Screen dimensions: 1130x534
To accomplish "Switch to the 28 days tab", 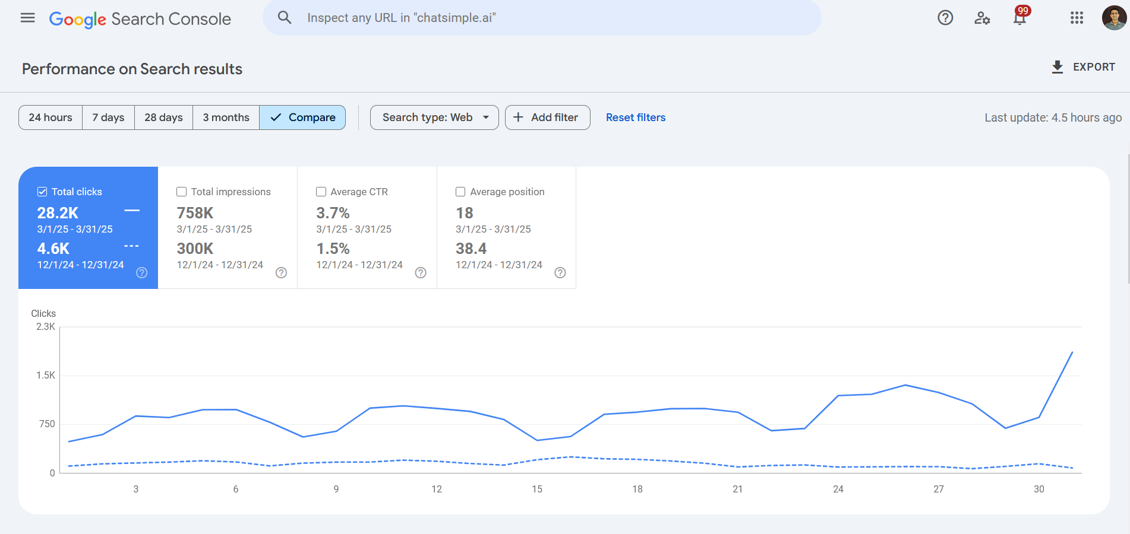I will (x=163, y=117).
